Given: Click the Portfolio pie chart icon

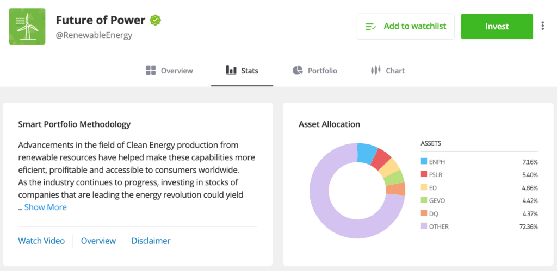Looking at the screenshot, I should 298,71.
